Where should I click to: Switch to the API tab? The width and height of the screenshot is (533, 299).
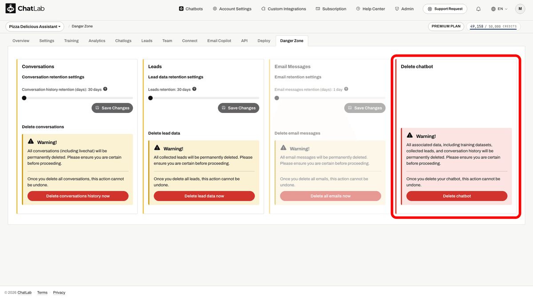244,41
